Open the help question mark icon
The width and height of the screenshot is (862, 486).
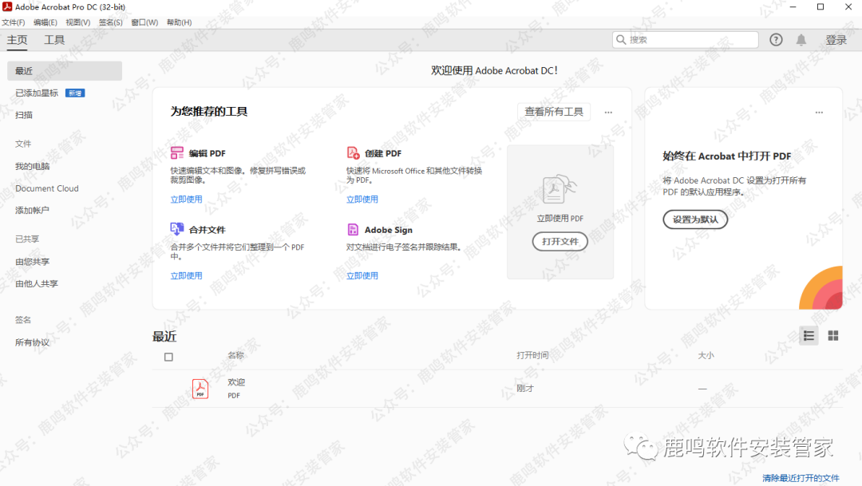click(x=776, y=40)
